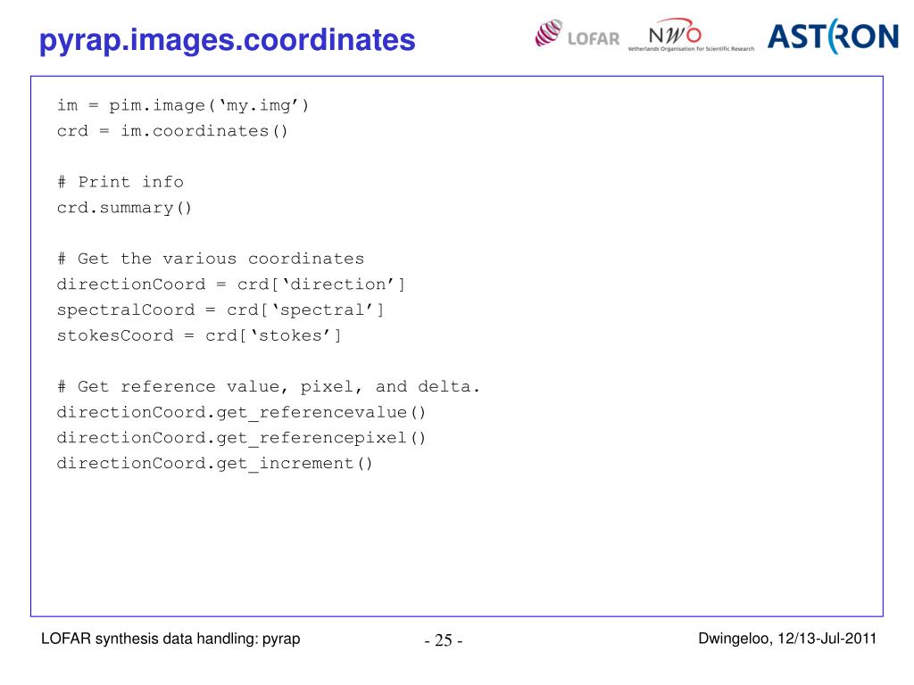The width and height of the screenshot is (914, 685).
Task: Click the LOFAR logo
Action: pos(577,34)
